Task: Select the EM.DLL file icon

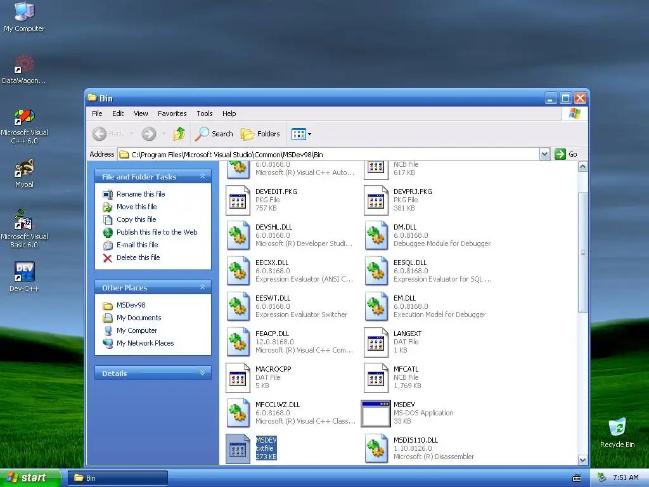Action: [x=376, y=307]
